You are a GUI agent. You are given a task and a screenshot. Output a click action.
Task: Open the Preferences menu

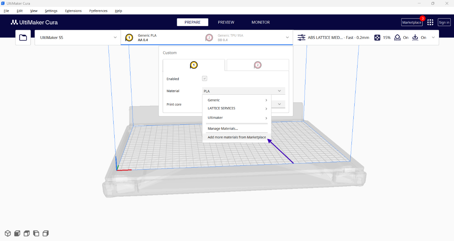coord(98,11)
